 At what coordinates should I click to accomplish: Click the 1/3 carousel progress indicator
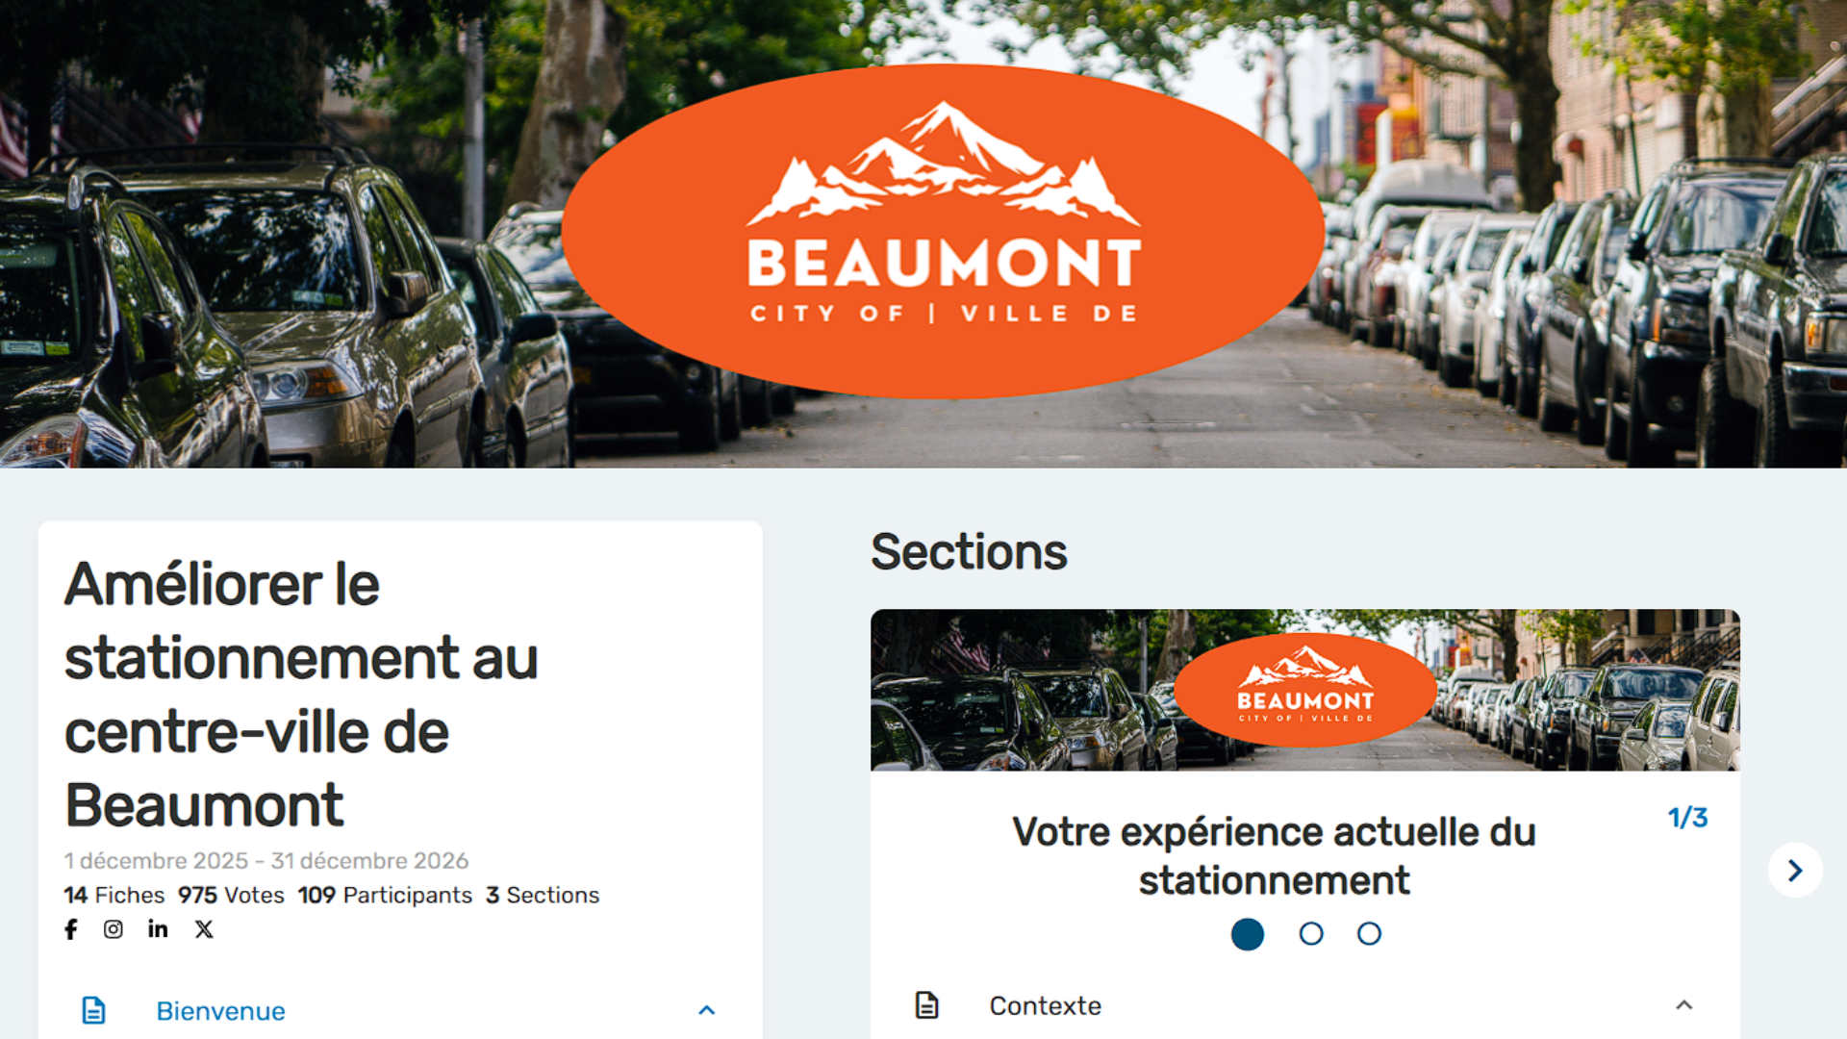(1688, 817)
